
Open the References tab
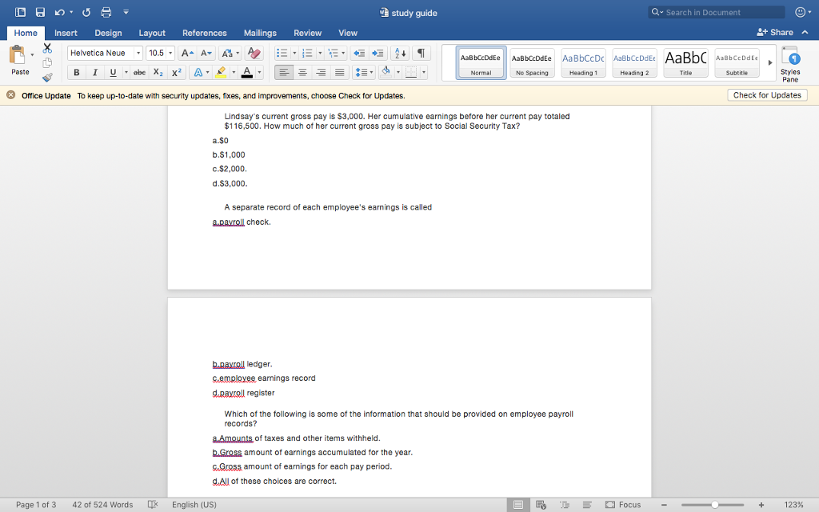[204, 33]
